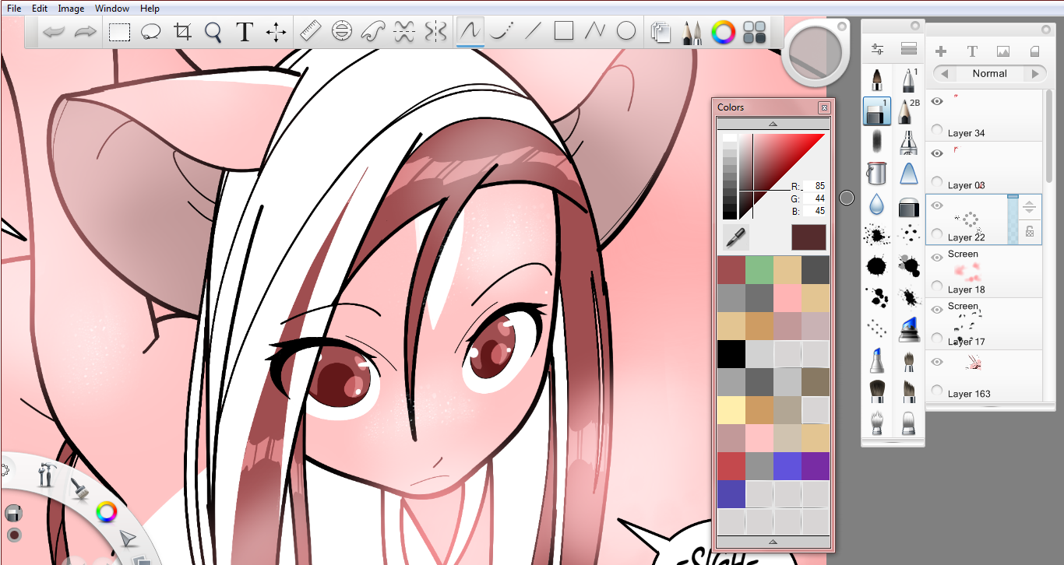The width and height of the screenshot is (1064, 565).
Task: Switch to previous blend mode arrow
Action: 945,73
